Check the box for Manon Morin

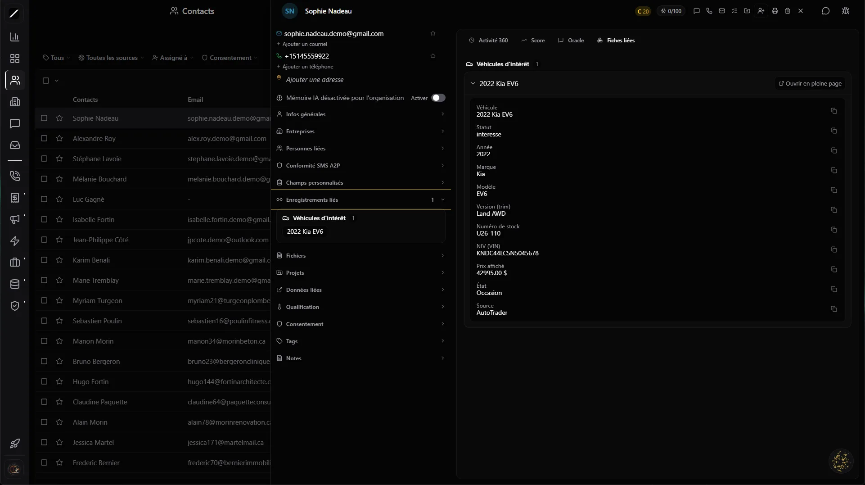(44, 341)
